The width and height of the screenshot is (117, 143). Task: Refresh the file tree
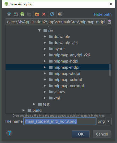coord(52,14)
